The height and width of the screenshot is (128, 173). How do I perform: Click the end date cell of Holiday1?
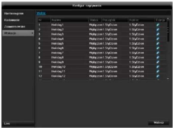(137, 25)
